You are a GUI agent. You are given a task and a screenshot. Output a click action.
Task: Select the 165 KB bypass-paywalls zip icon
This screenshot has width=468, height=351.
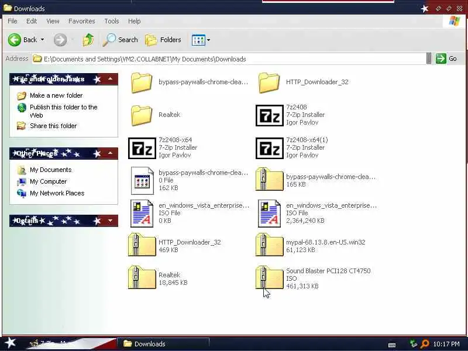point(270,180)
